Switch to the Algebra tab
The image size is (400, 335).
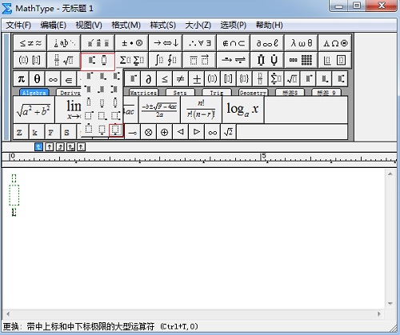click(x=34, y=93)
